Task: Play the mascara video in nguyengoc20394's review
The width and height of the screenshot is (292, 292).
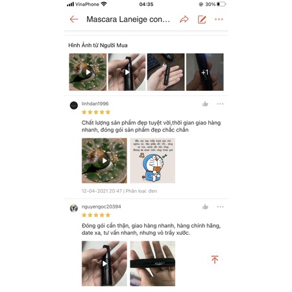Action: pyautogui.click(x=104, y=263)
